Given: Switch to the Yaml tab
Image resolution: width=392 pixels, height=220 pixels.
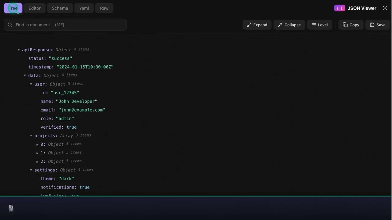Looking at the screenshot, I should [x=84, y=8].
